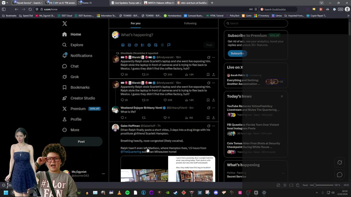Share the first Warski post

point(213,74)
